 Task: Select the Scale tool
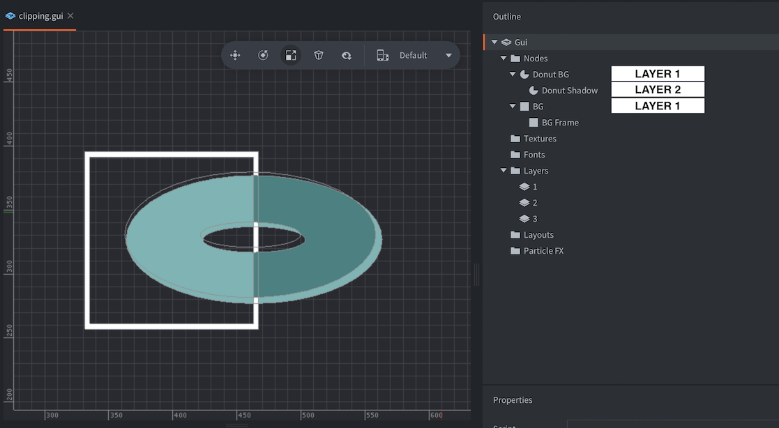(291, 54)
